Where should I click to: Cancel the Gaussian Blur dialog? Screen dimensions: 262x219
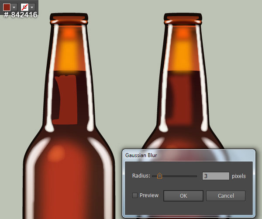[x=226, y=196]
